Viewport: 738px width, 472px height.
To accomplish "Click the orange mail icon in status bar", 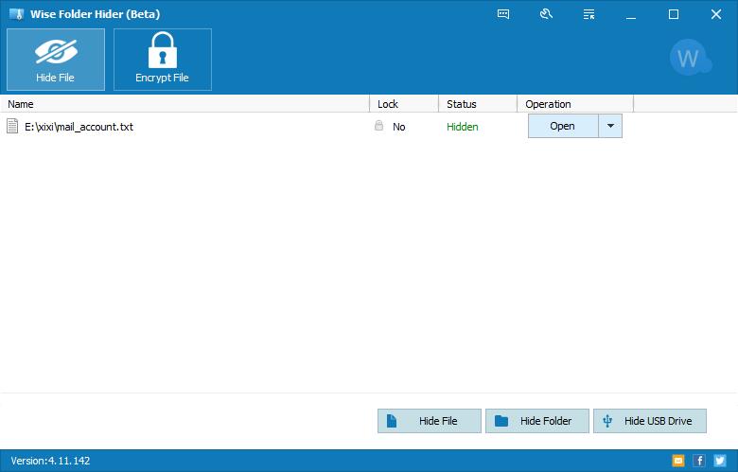I will pyautogui.click(x=678, y=461).
